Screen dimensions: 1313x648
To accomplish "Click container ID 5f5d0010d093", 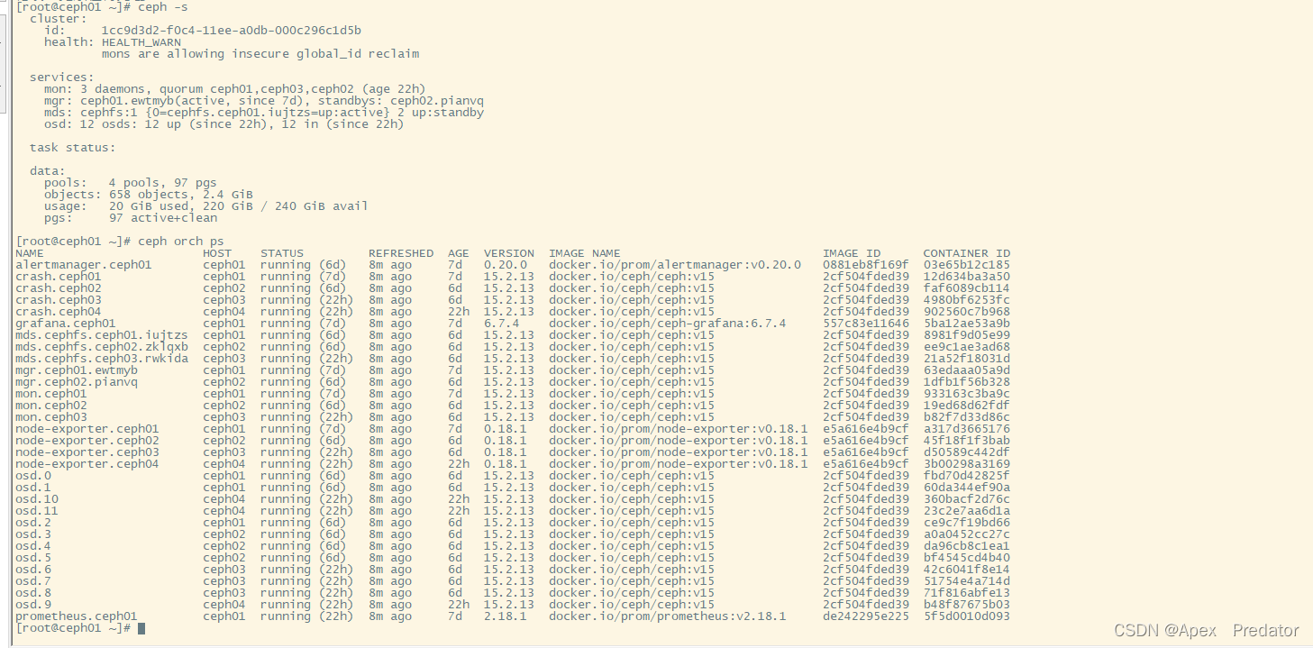I will coord(967,616).
